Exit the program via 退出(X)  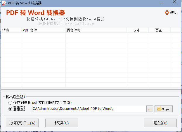coord(160,123)
